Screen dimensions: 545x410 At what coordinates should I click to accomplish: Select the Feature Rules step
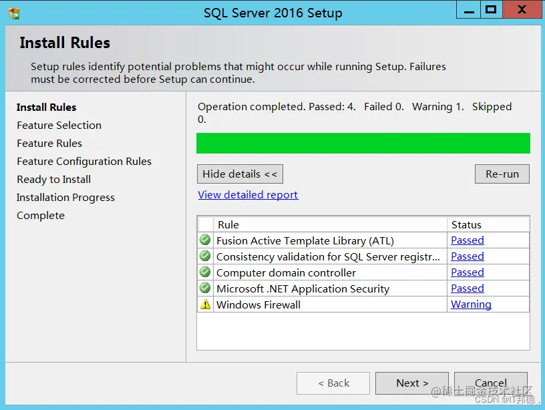(x=49, y=144)
